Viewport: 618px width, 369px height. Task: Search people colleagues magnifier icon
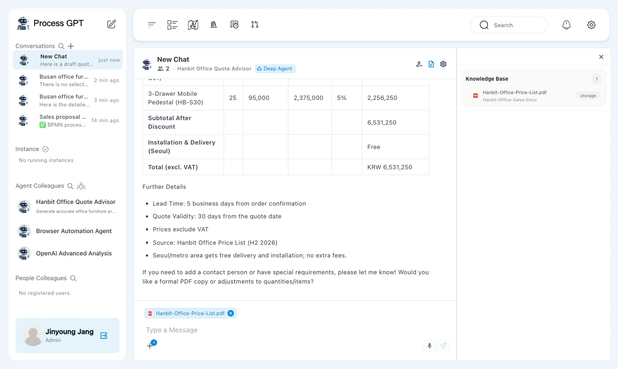coord(73,278)
